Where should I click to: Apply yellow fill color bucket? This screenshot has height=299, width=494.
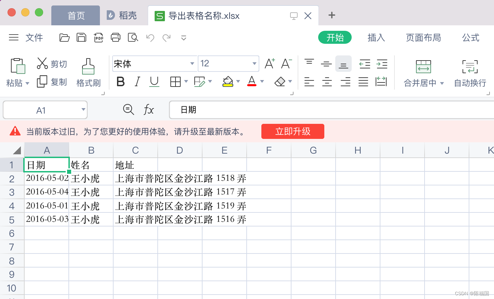(x=228, y=81)
